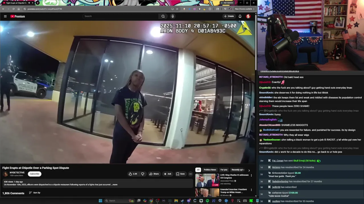Click the NYDETECTIVE channel avatar
This screenshot has height=204, width=364.
tap(5, 174)
